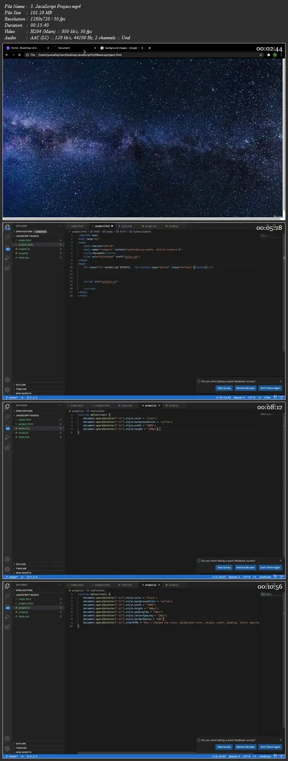Expand Timeline section in the 00:05:28 frame
The width and height of the screenshot is (288, 761).
tap(38, 389)
